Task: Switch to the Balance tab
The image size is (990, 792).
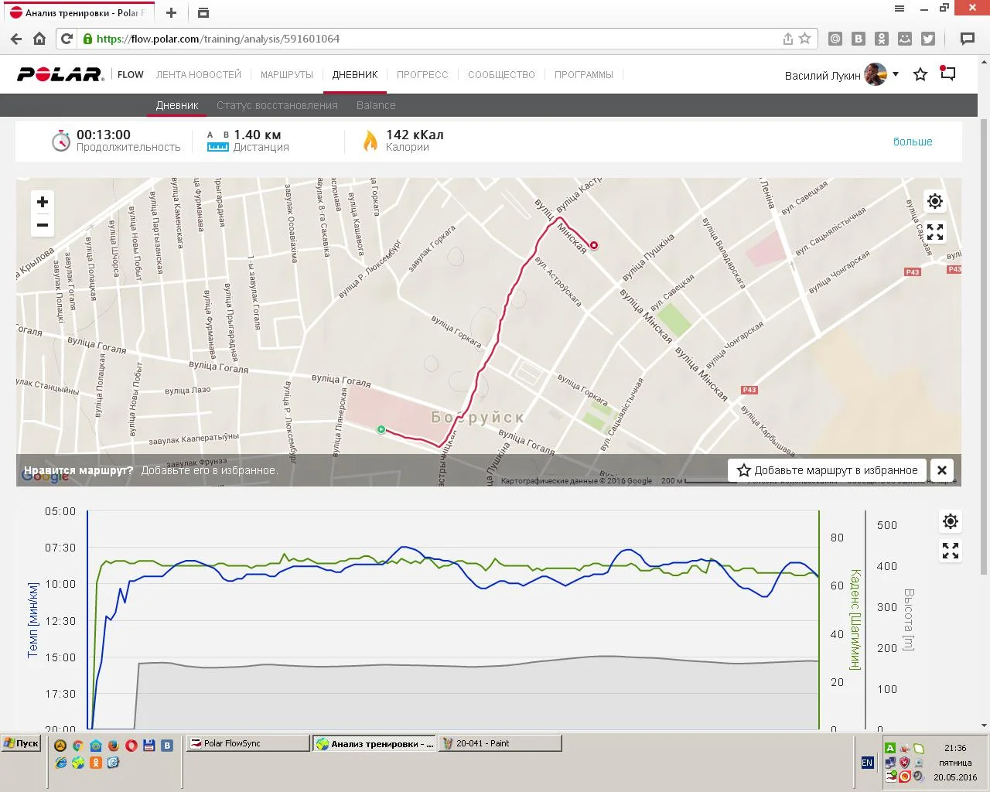Action: pos(376,105)
